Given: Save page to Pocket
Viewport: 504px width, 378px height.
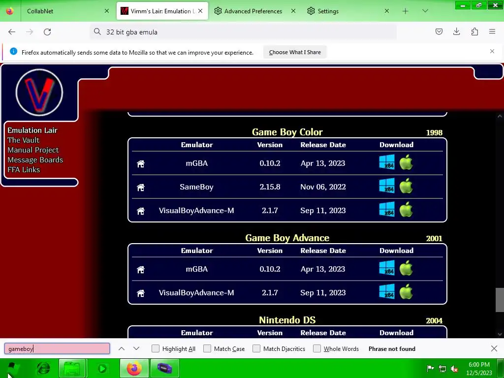Looking at the screenshot, I should pyautogui.click(x=439, y=31).
